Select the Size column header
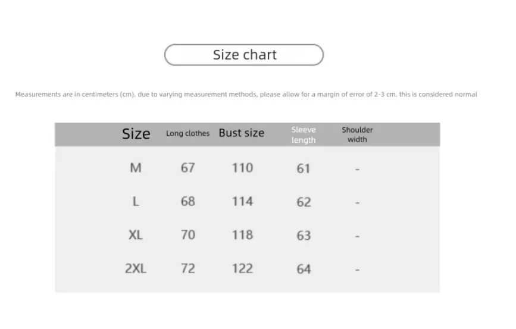516x329 pixels. click(x=136, y=134)
